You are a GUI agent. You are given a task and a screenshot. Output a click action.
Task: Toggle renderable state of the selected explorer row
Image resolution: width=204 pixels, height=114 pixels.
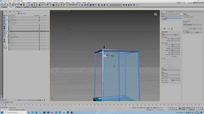39,31
